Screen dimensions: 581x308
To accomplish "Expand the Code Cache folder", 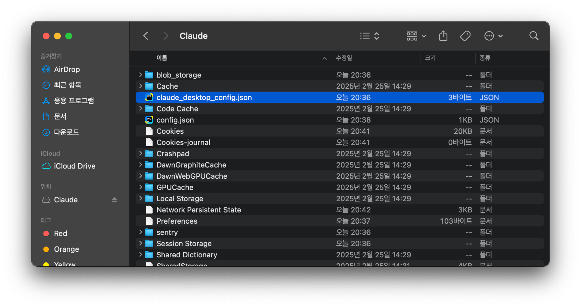I will (x=140, y=108).
